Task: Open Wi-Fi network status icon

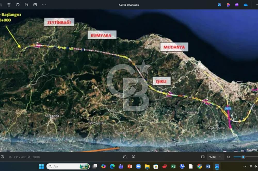Action: (251, 166)
